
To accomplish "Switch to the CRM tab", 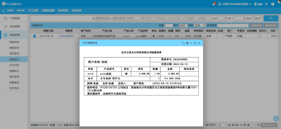I will (x=10, y=10).
